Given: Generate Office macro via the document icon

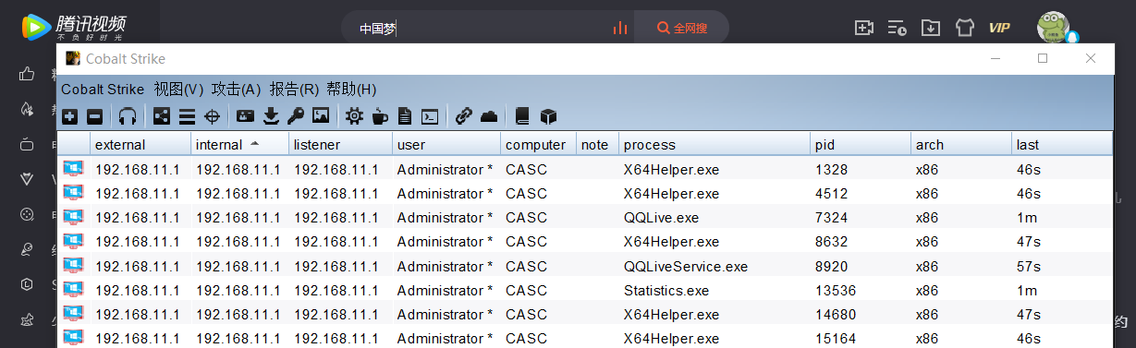Looking at the screenshot, I should tap(404, 116).
